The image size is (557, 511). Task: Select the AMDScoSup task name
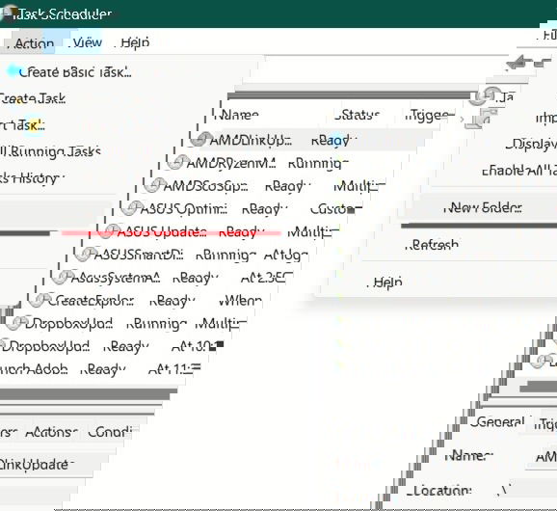coord(205,186)
